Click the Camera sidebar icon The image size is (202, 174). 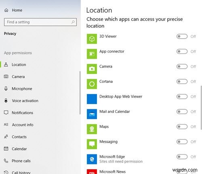coord(6,76)
